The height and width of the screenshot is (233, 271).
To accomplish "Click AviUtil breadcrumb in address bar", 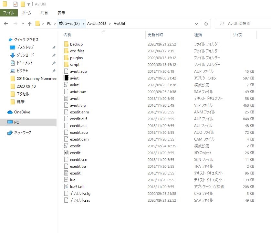I will click(x=119, y=24).
